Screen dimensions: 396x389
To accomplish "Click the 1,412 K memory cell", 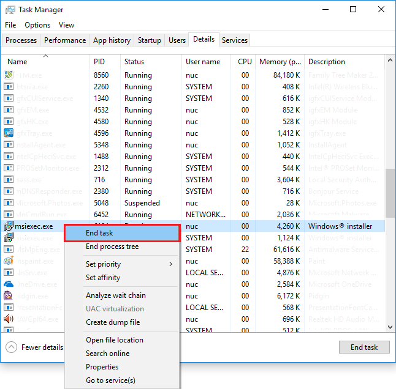I will click(x=288, y=133).
